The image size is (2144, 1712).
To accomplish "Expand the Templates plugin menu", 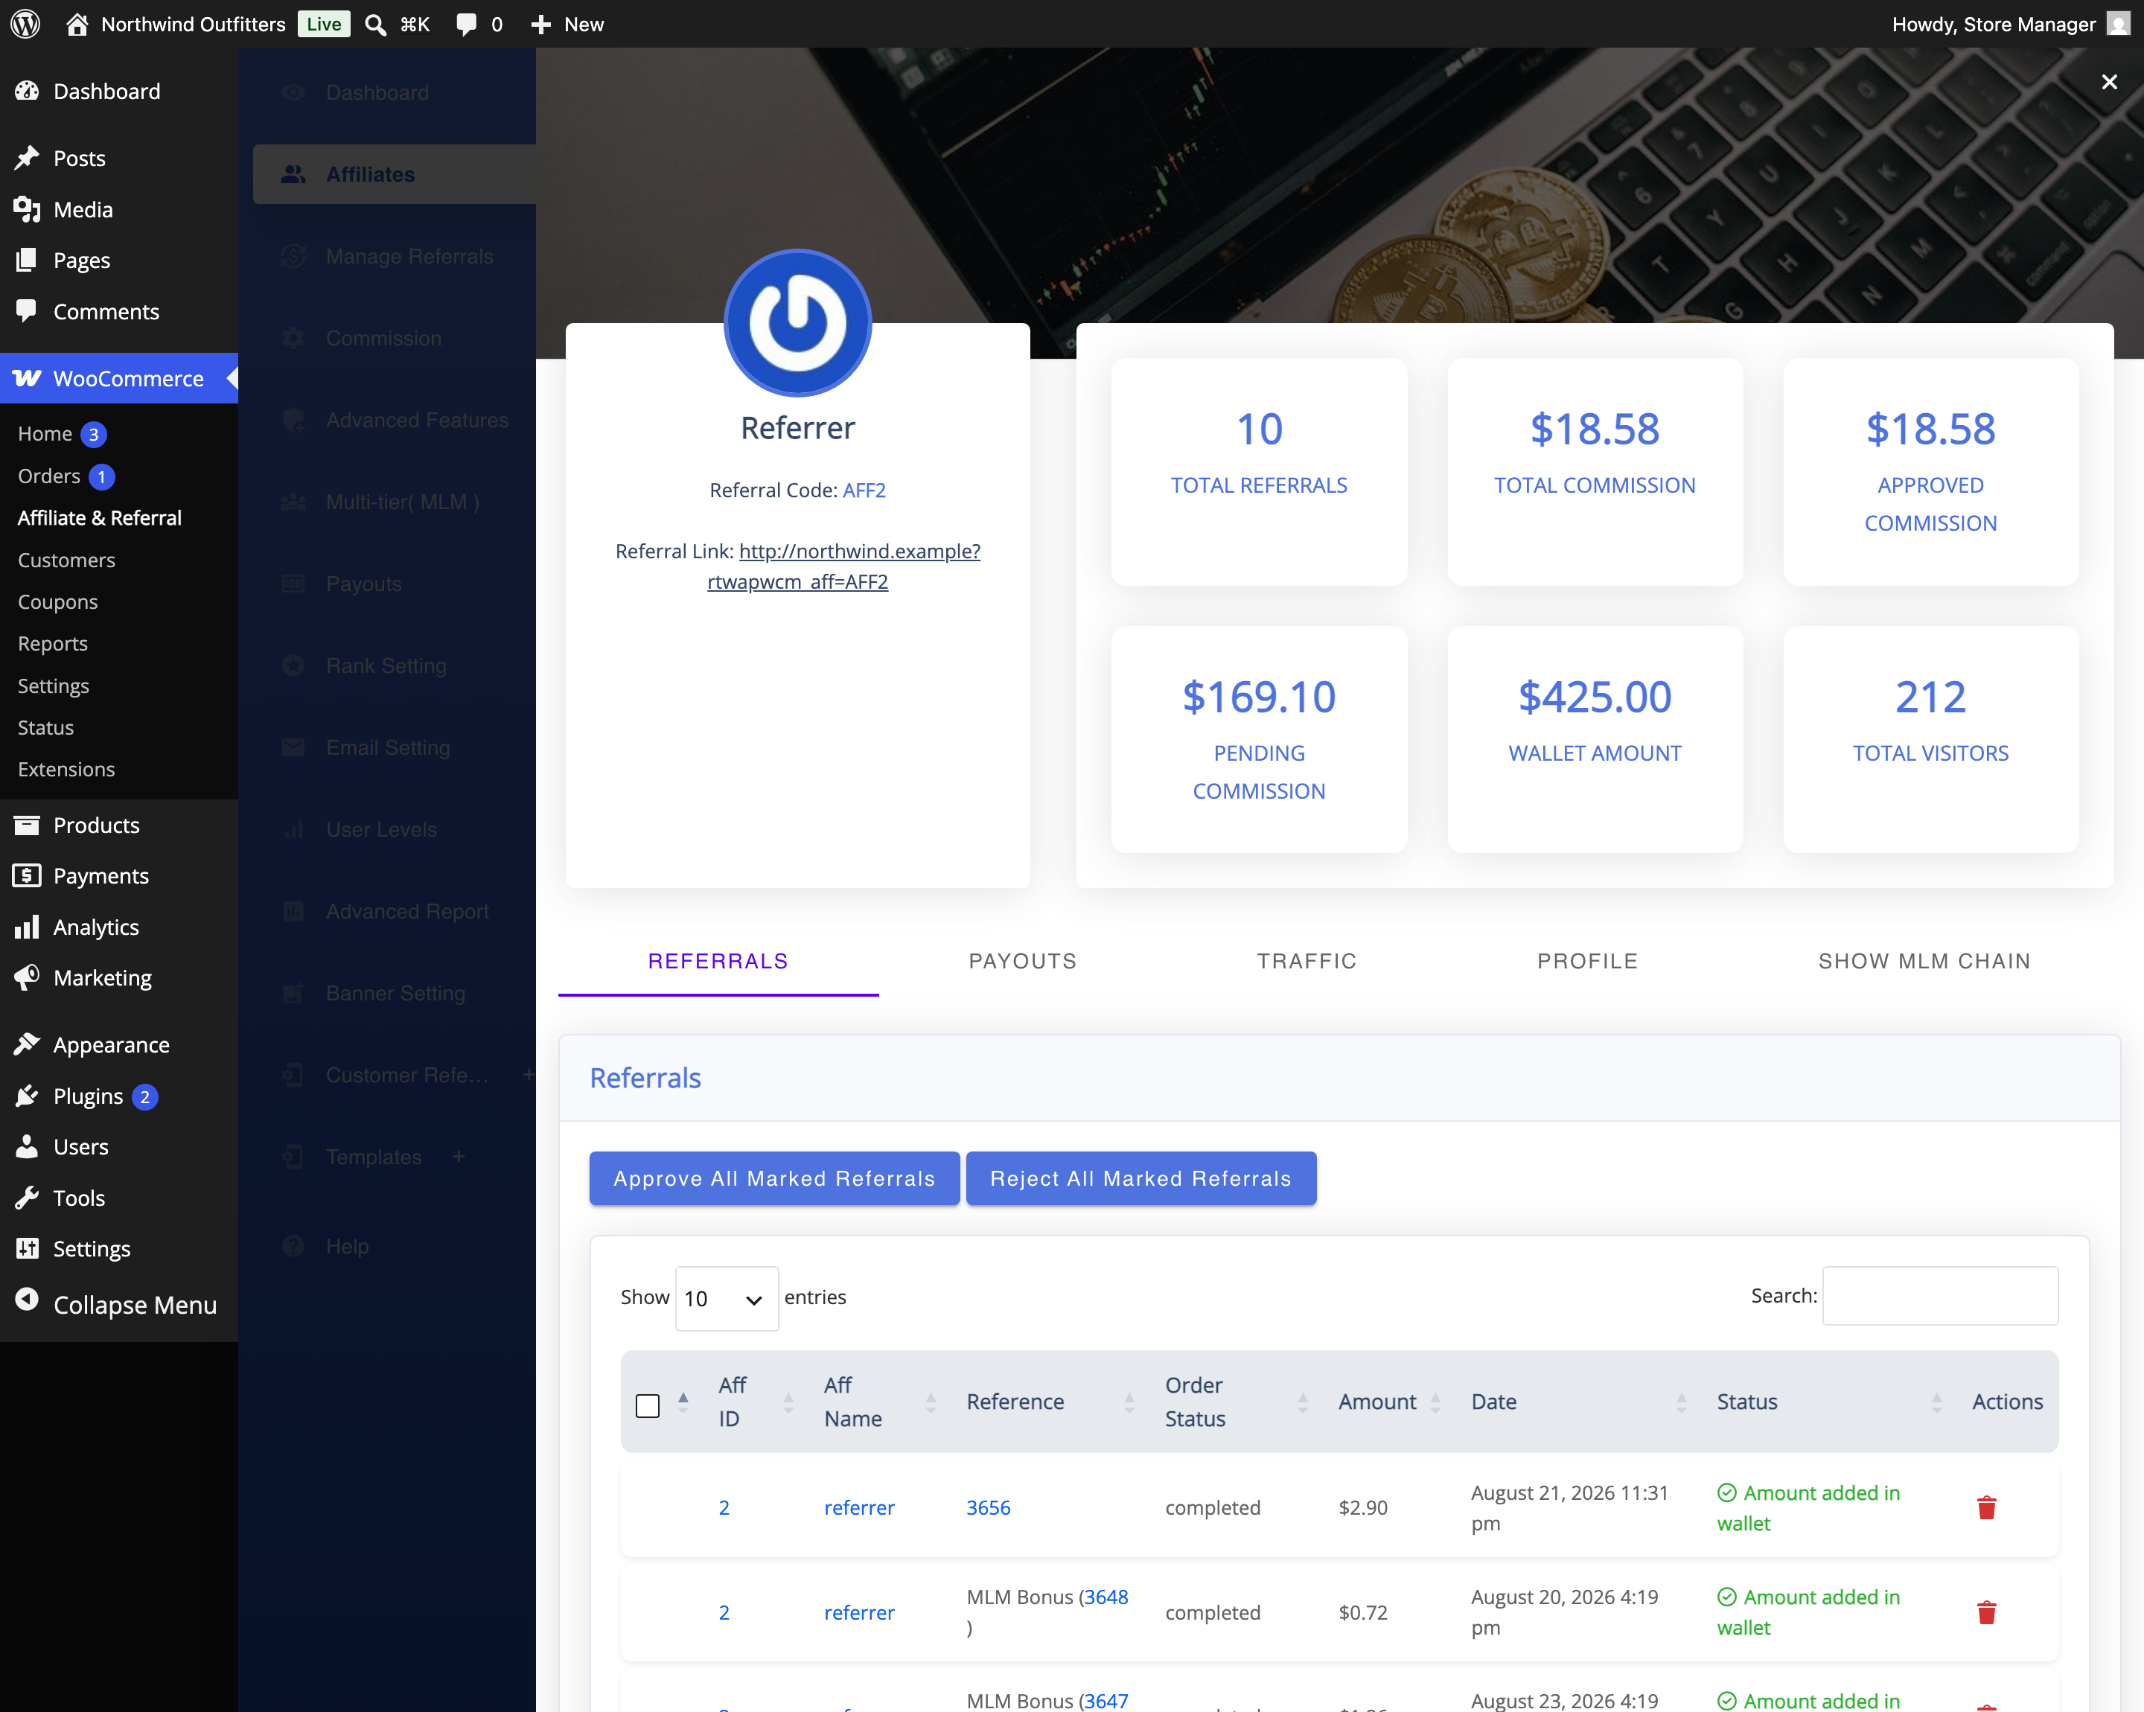I will (x=459, y=1156).
